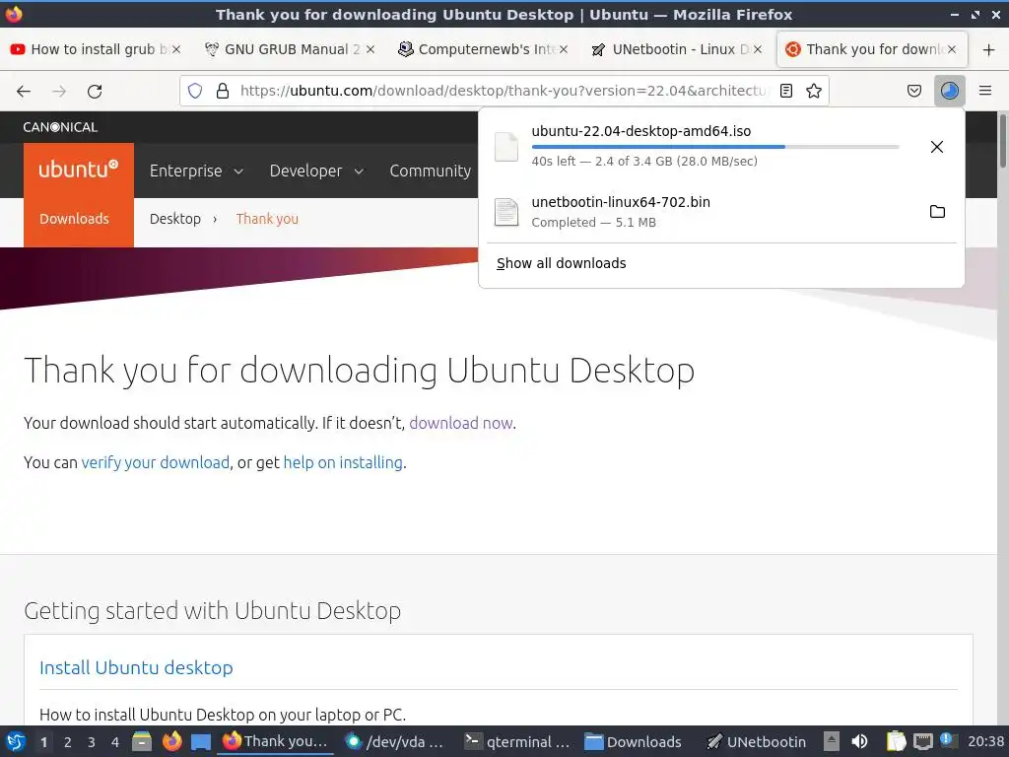Click the ISO download progress bar
The image size is (1009, 757).
pos(715,147)
